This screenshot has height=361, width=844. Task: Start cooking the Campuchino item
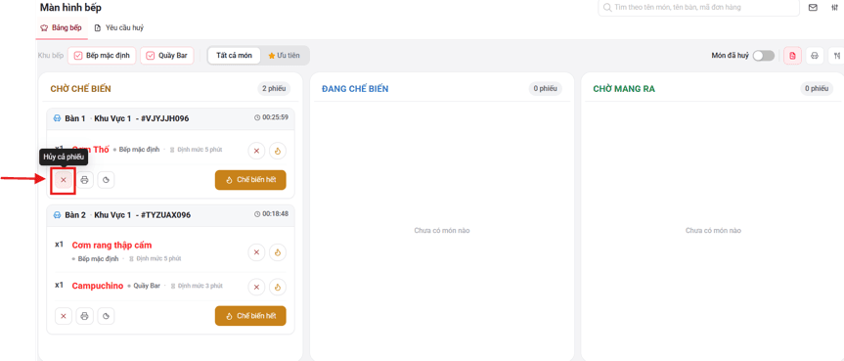(x=278, y=287)
